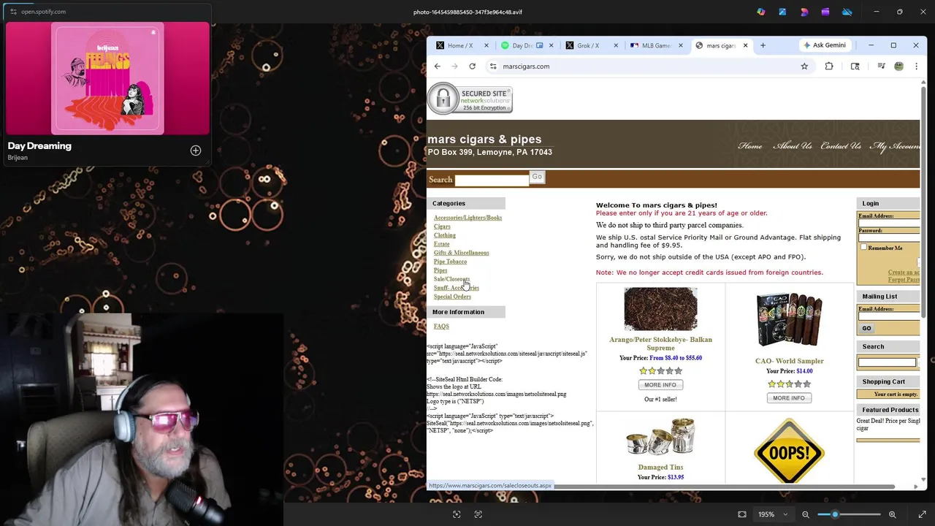The height and width of the screenshot is (526, 935).
Task: Click the CAO World Sampler box image
Action: tap(789, 319)
